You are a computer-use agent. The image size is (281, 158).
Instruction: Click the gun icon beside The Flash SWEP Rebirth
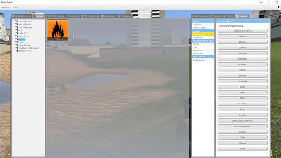(17, 48)
